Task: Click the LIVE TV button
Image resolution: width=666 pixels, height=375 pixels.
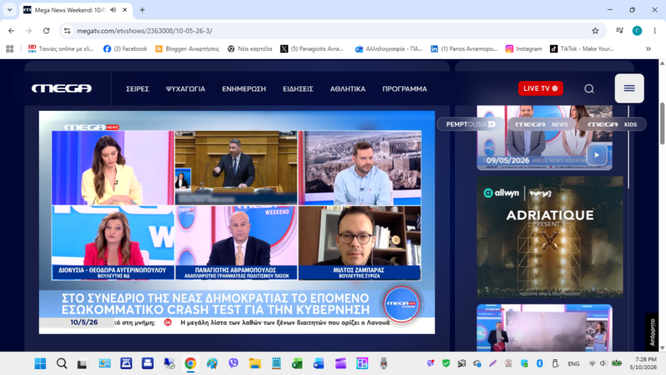Action: 540,88
